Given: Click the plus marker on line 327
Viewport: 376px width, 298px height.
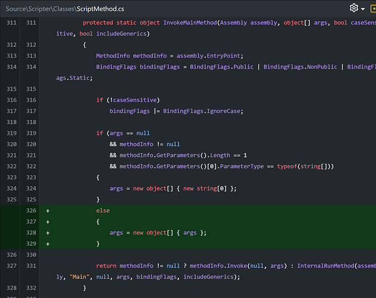Looking at the screenshot, I should 48,221.
